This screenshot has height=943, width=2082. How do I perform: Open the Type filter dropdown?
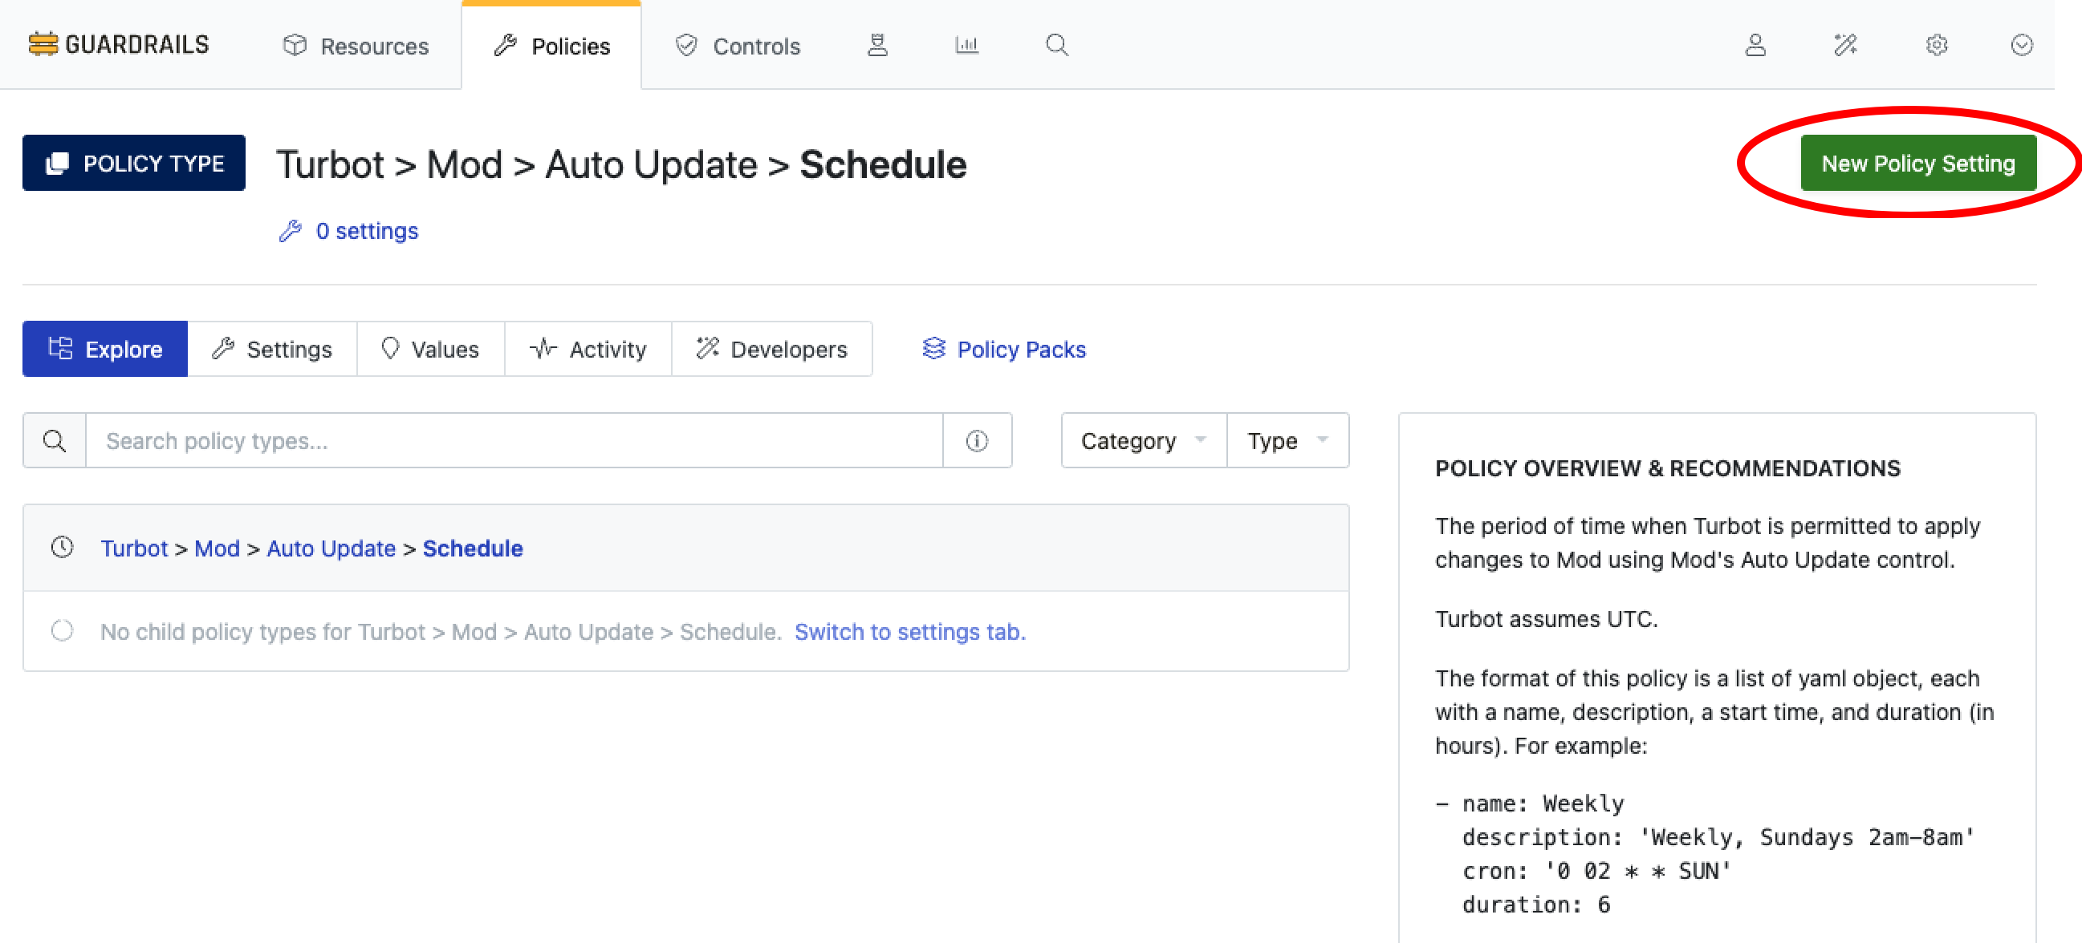pos(1287,441)
